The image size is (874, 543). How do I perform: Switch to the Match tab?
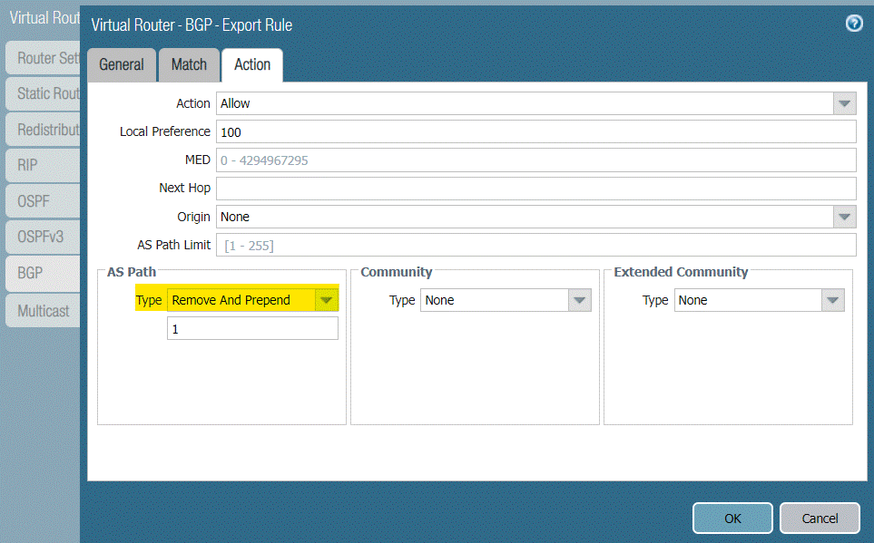coord(188,64)
